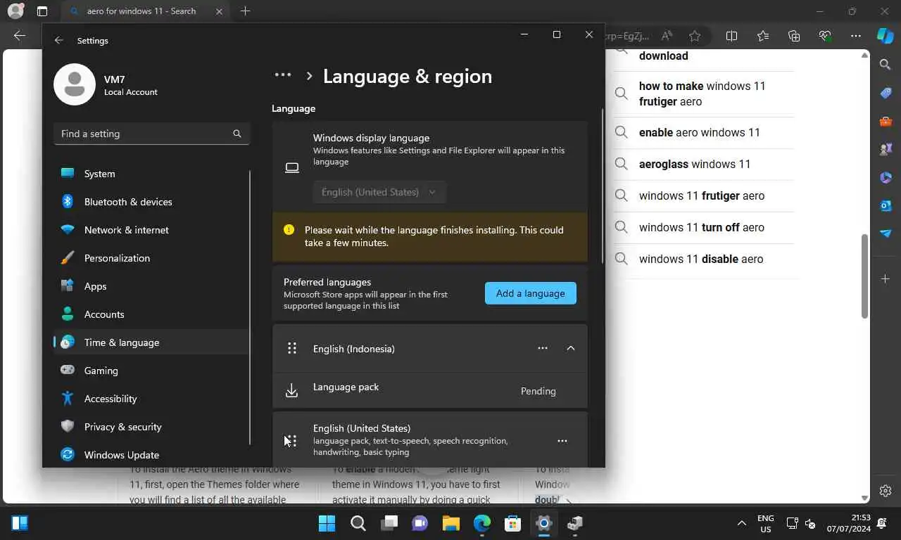
Task: Open a new Edge tab
Action: click(245, 11)
